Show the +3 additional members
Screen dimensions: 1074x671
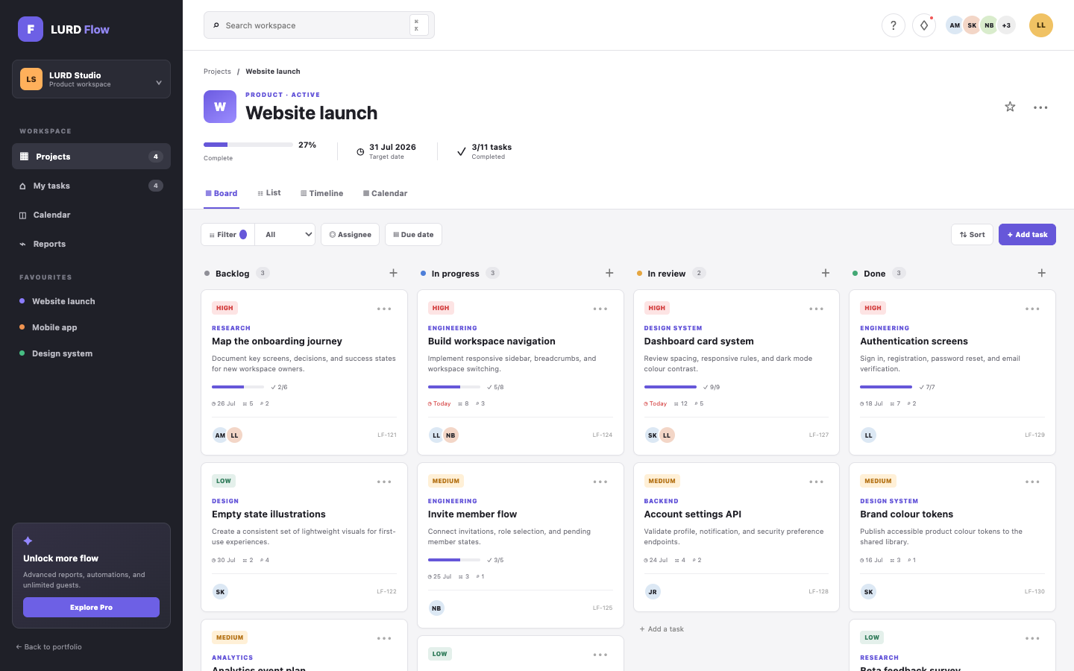click(1006, 25)
